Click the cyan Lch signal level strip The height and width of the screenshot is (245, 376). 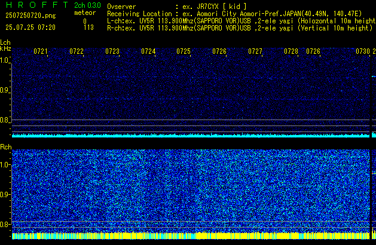click(191, 136)
